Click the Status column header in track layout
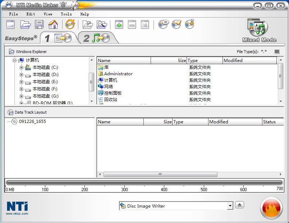Viewport: 289px width, 223px height. click(273, 122)
